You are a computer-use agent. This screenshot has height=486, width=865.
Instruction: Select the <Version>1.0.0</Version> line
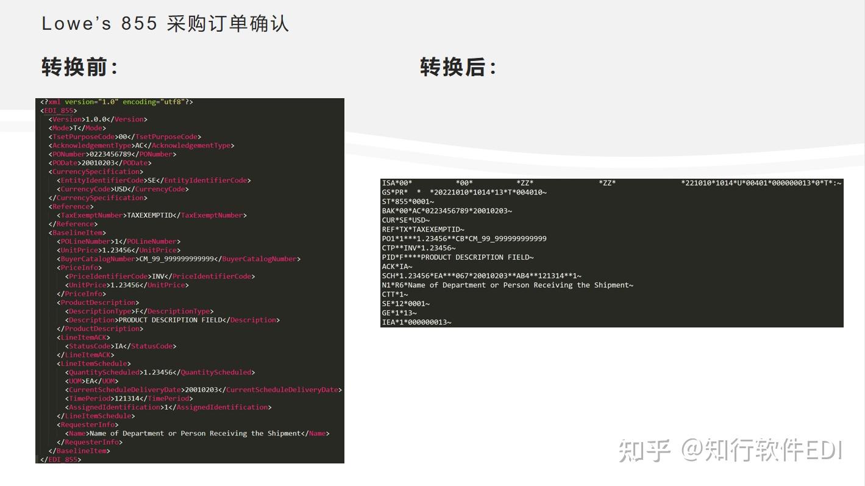point(98,120)
